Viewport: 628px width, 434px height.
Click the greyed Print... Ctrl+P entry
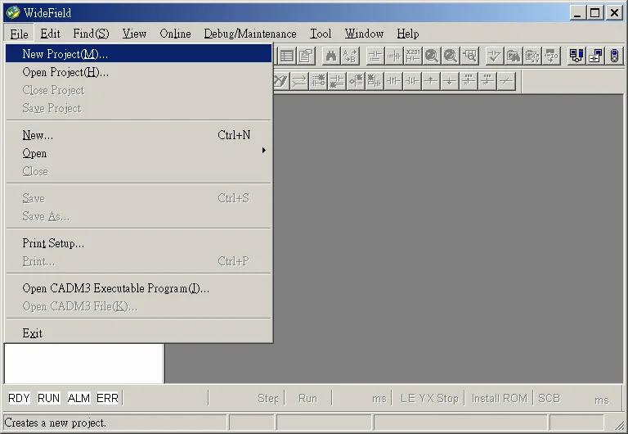click(138, 261)
